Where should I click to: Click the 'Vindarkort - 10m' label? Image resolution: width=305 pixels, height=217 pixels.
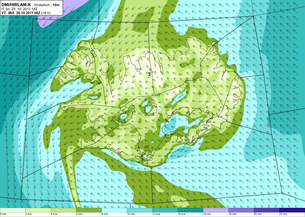pyautogui.click(x=47, y=5)
